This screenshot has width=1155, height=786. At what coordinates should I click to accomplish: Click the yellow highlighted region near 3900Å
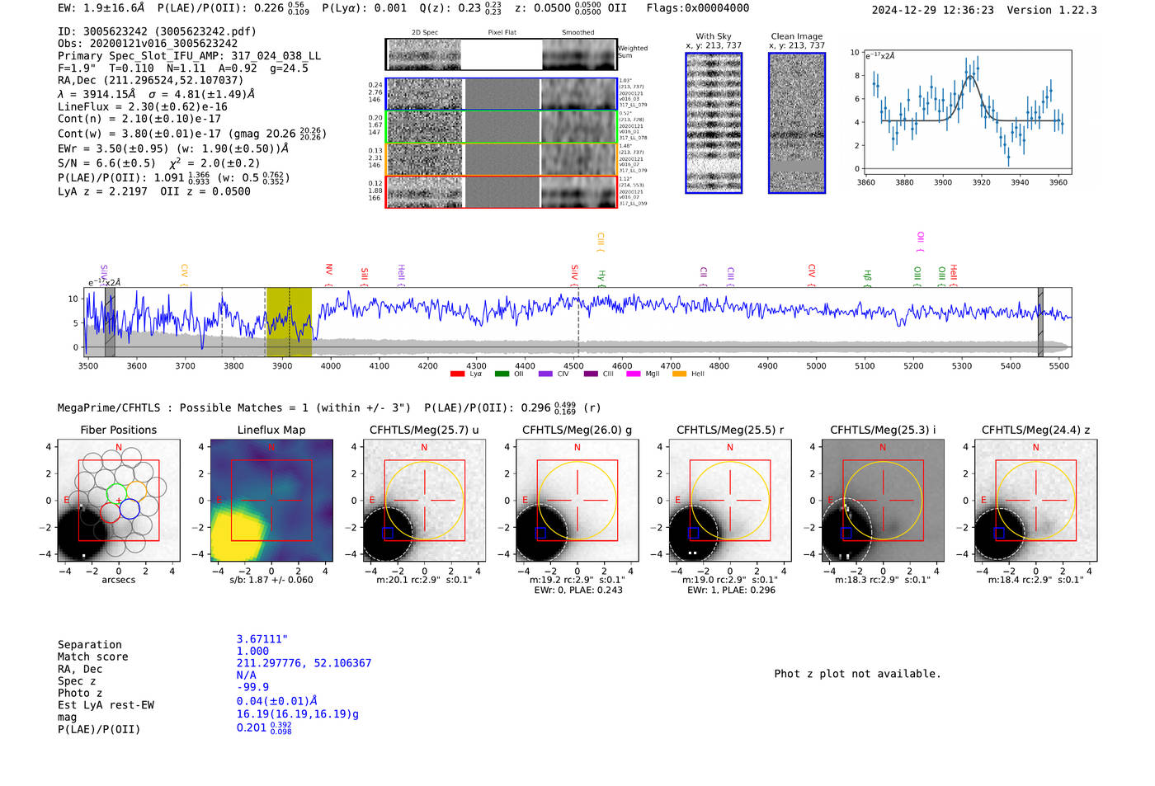pos(289,322)
